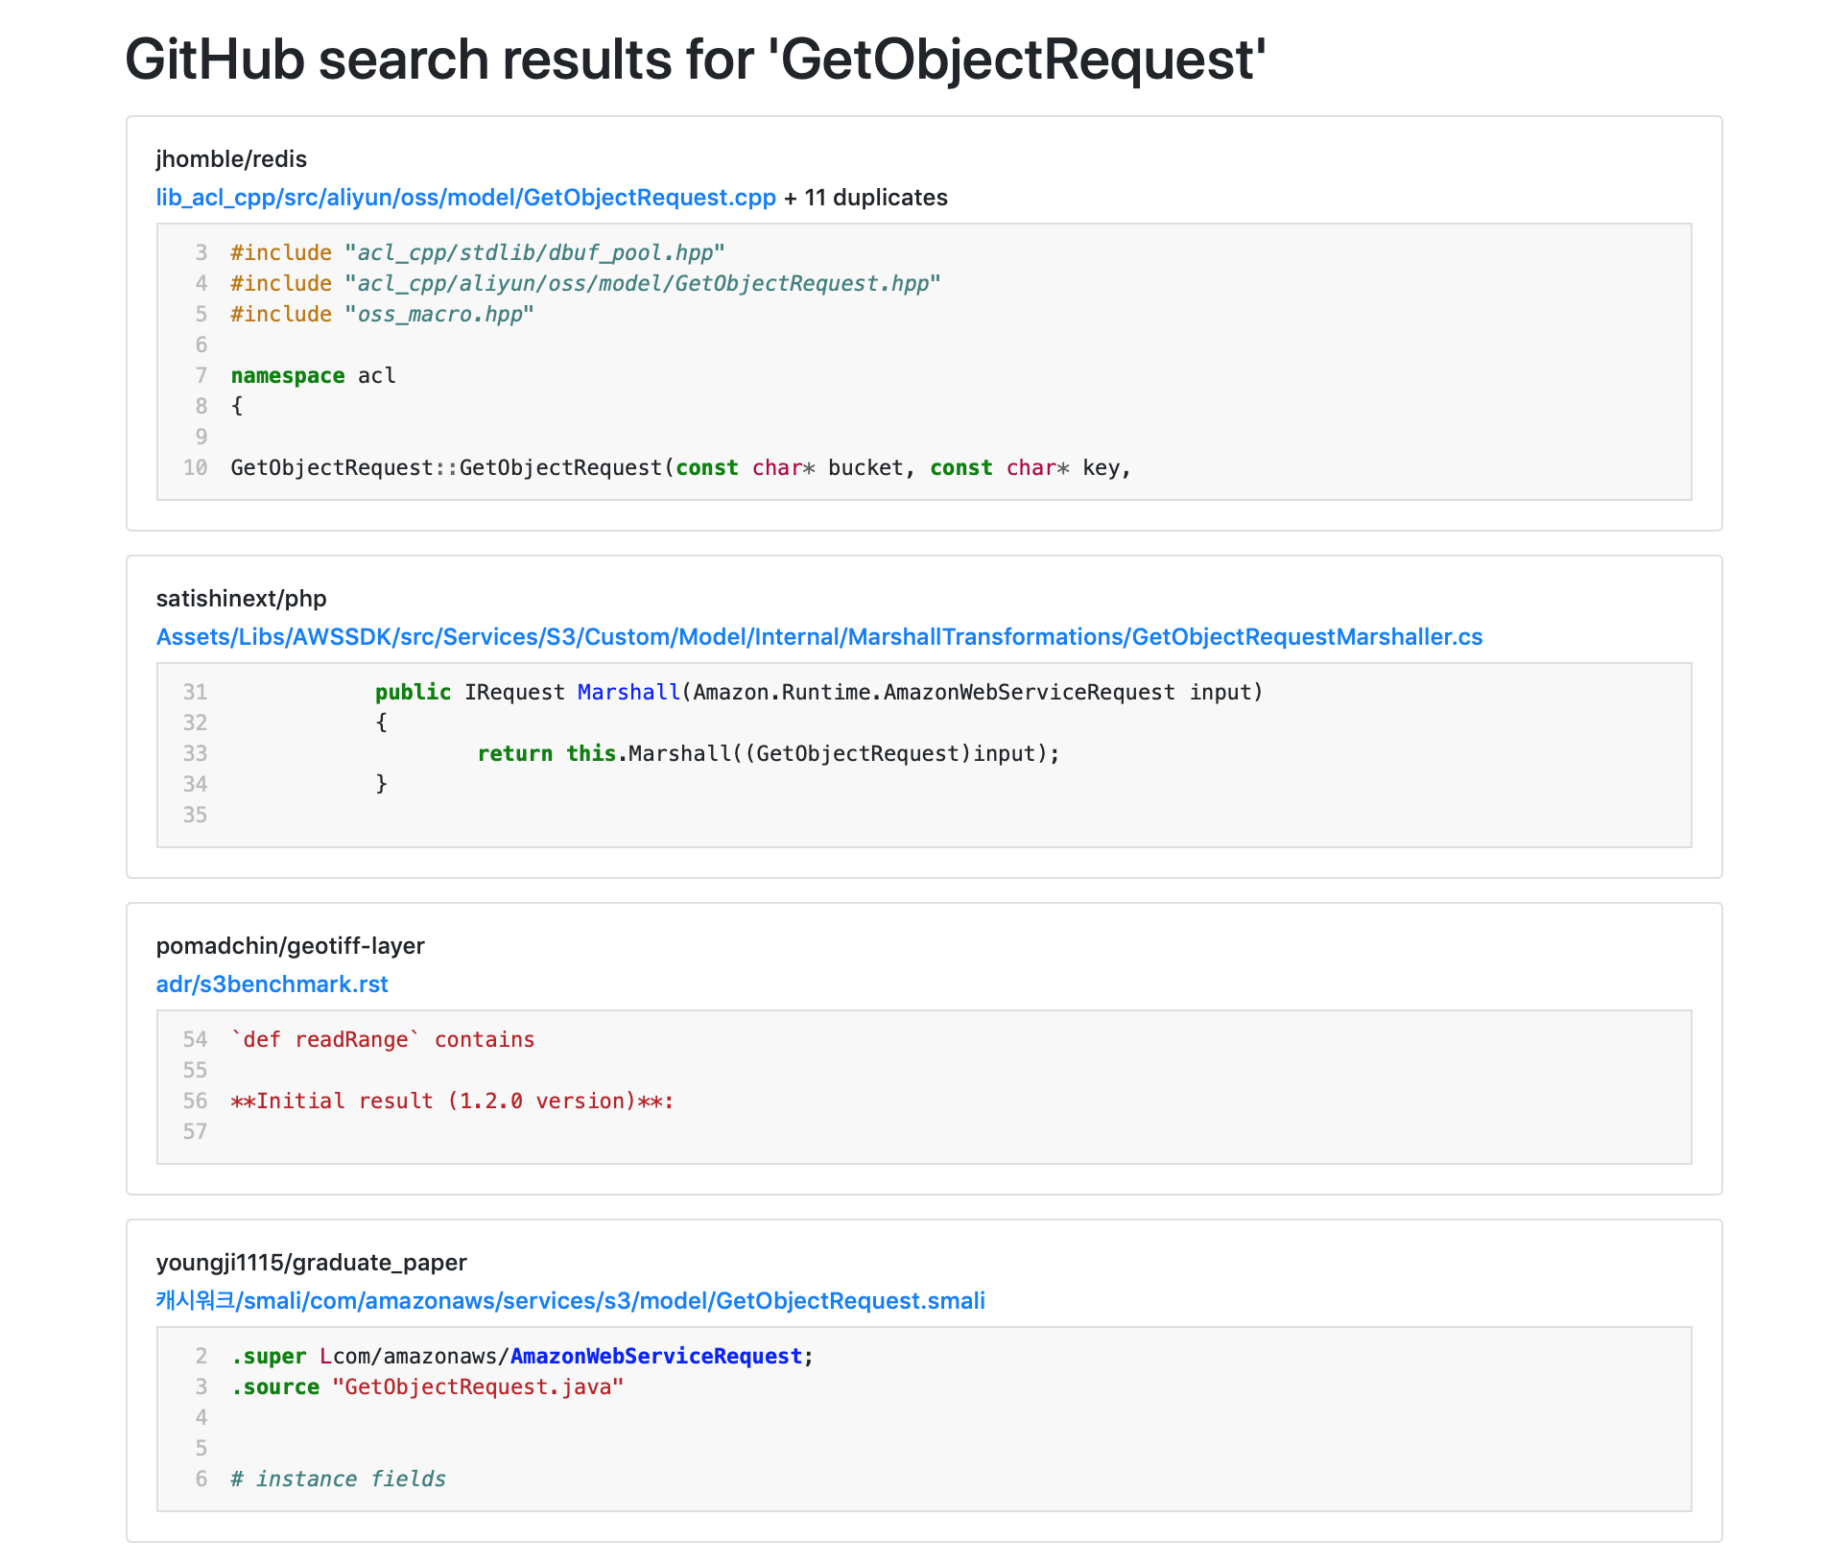The width and height of the screenshot is (1848, 1564).
Task: Click the '.super Lcom/amazonaws' code line
Action: click(x=522, y=1357)
